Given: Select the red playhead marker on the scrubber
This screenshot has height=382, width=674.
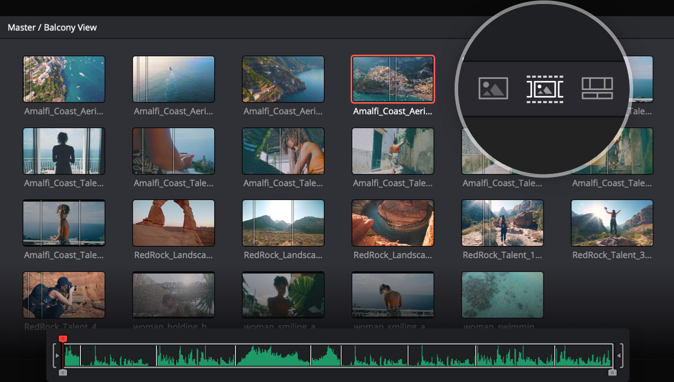Looking at the screenshot, I should coord(62,339).
